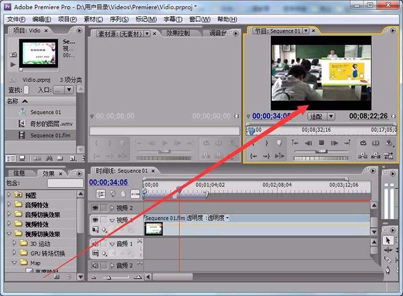Open the 序列(S) menu
The image size is (403, 296).
pyautogui.click(x=119, y=19)
